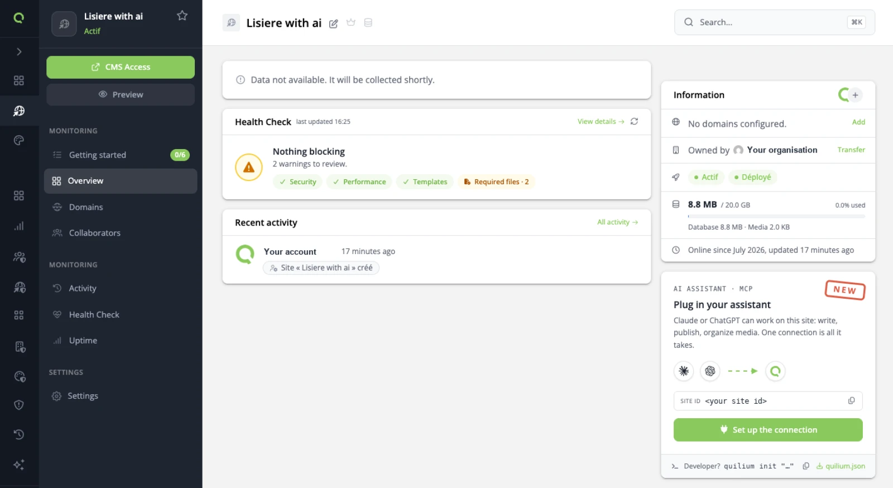The image size is (893, 488).
Task: Open the shield icon in the left rail
Action: pos(19,405)
